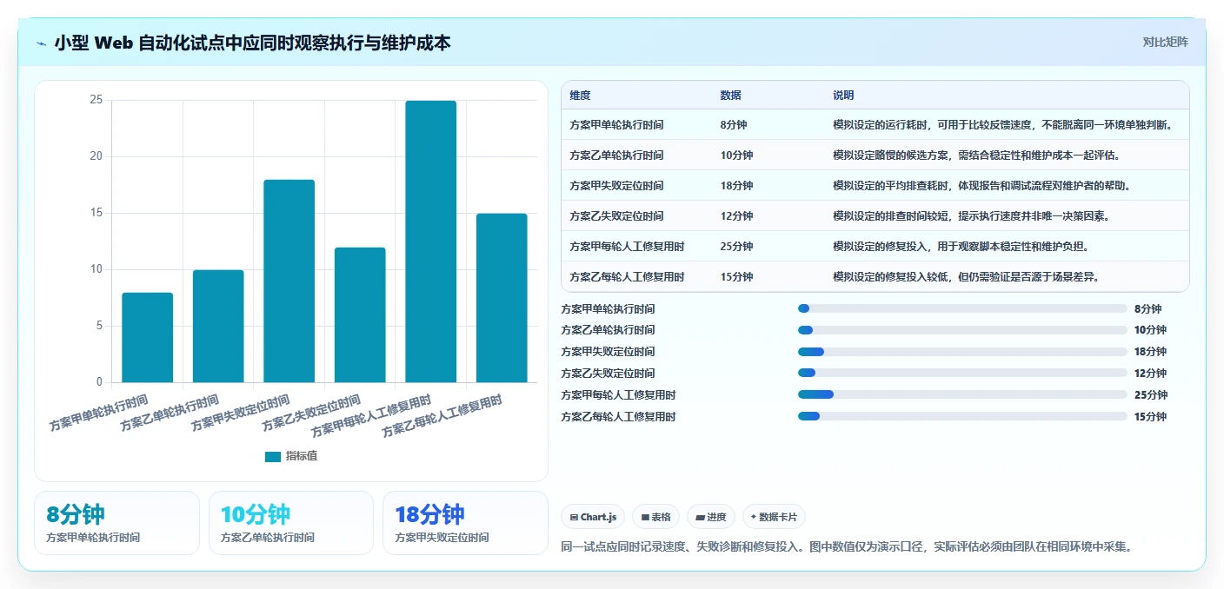The image size is (1224, 589).
Task: Click the 15分钟 progress bar for 方案乙每轮人工修复用时
Action: click(962, 416)
